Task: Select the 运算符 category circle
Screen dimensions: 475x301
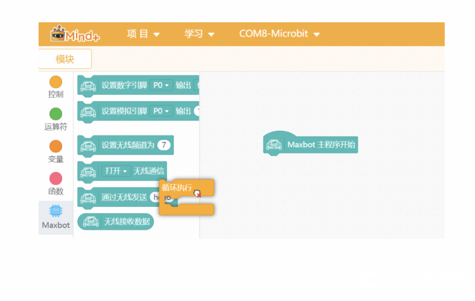Action: pyautogui.click(x=56, y=114)
